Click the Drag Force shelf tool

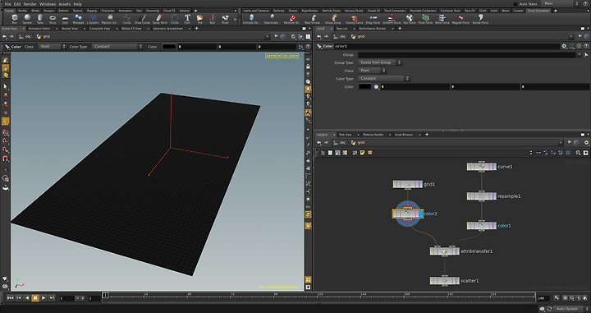tap(373, 19)
